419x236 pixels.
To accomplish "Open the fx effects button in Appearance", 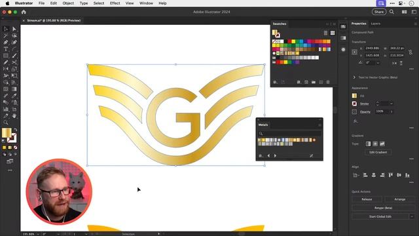I will [x=355, y=121].
